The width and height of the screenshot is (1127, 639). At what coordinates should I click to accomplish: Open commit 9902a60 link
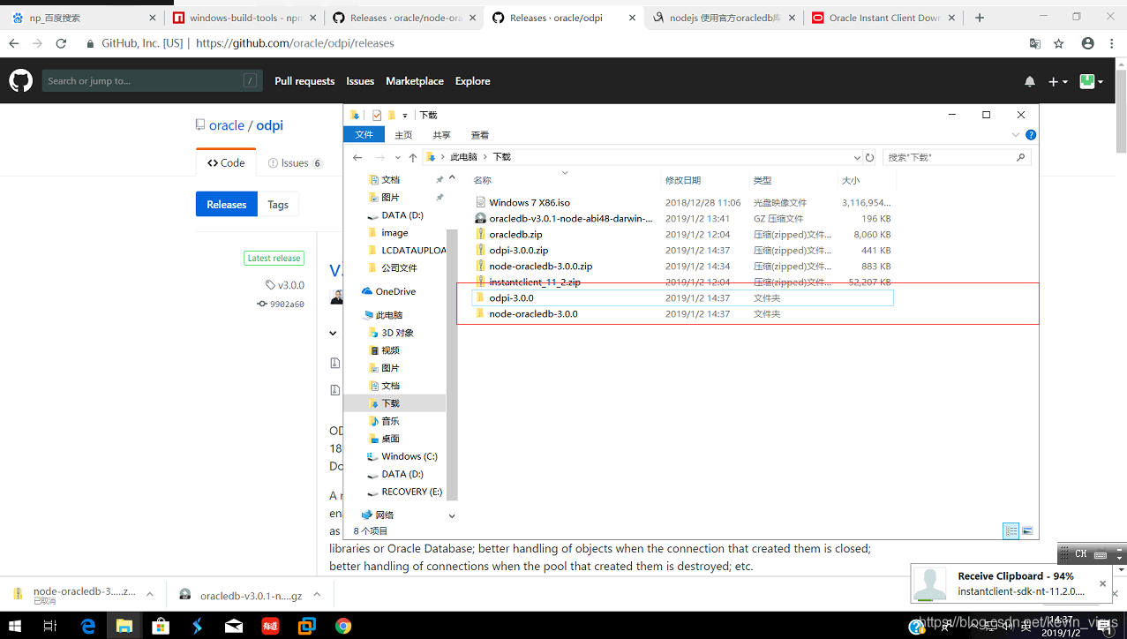point(281,304)
